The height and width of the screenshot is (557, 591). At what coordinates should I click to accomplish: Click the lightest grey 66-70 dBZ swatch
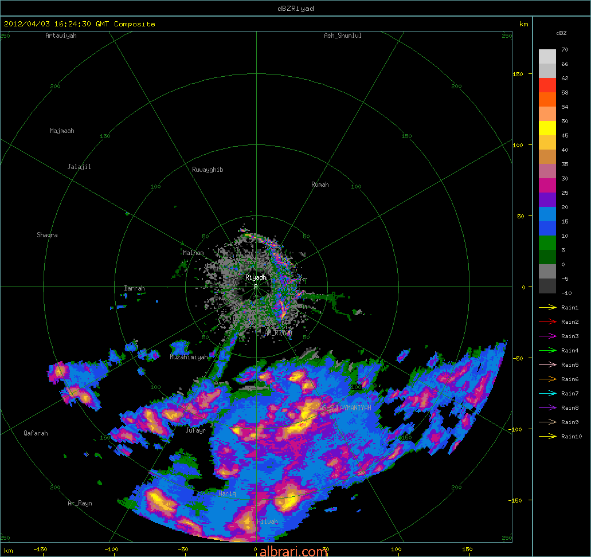[x=547, y=57]
